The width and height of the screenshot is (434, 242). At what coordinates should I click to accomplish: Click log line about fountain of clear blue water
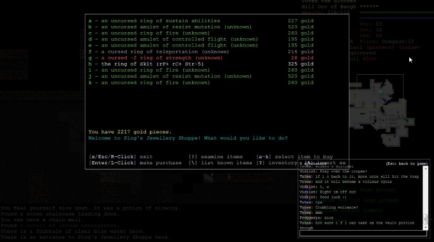point(73,231)
